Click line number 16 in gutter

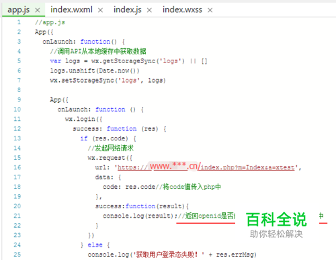[x=17, y=167]
